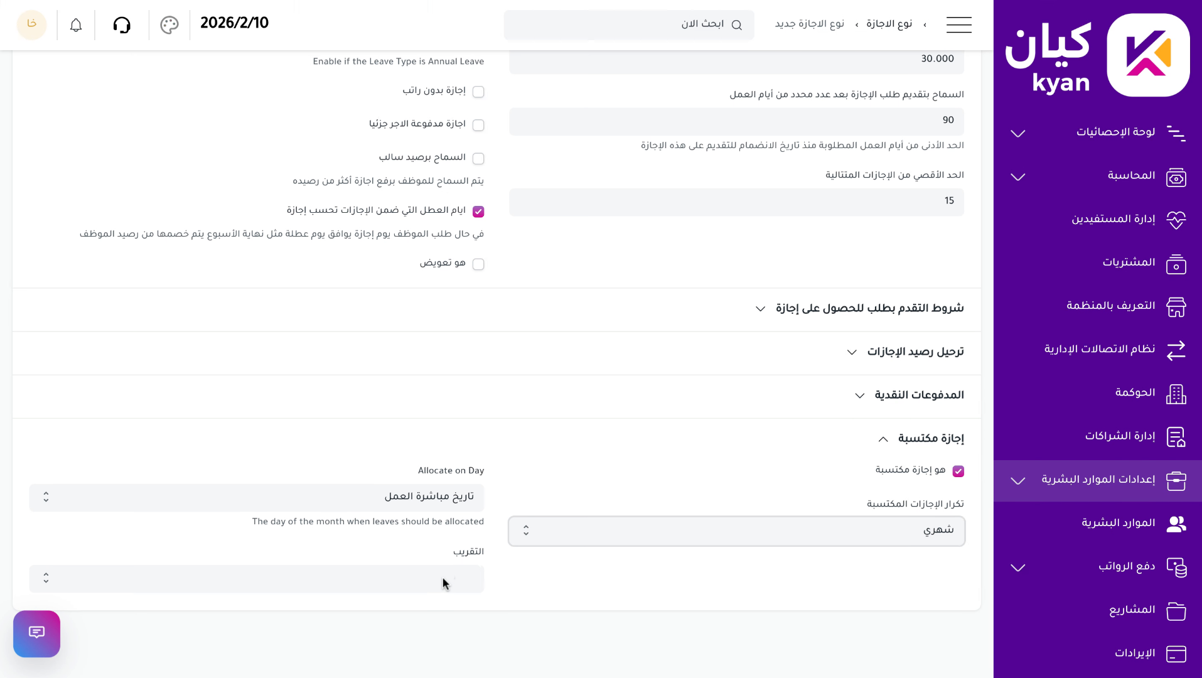Click the الحد الأقصى من الإجازات المتتالية field
The height and width of the screenshot is (678, 1202).
point(736,202)
